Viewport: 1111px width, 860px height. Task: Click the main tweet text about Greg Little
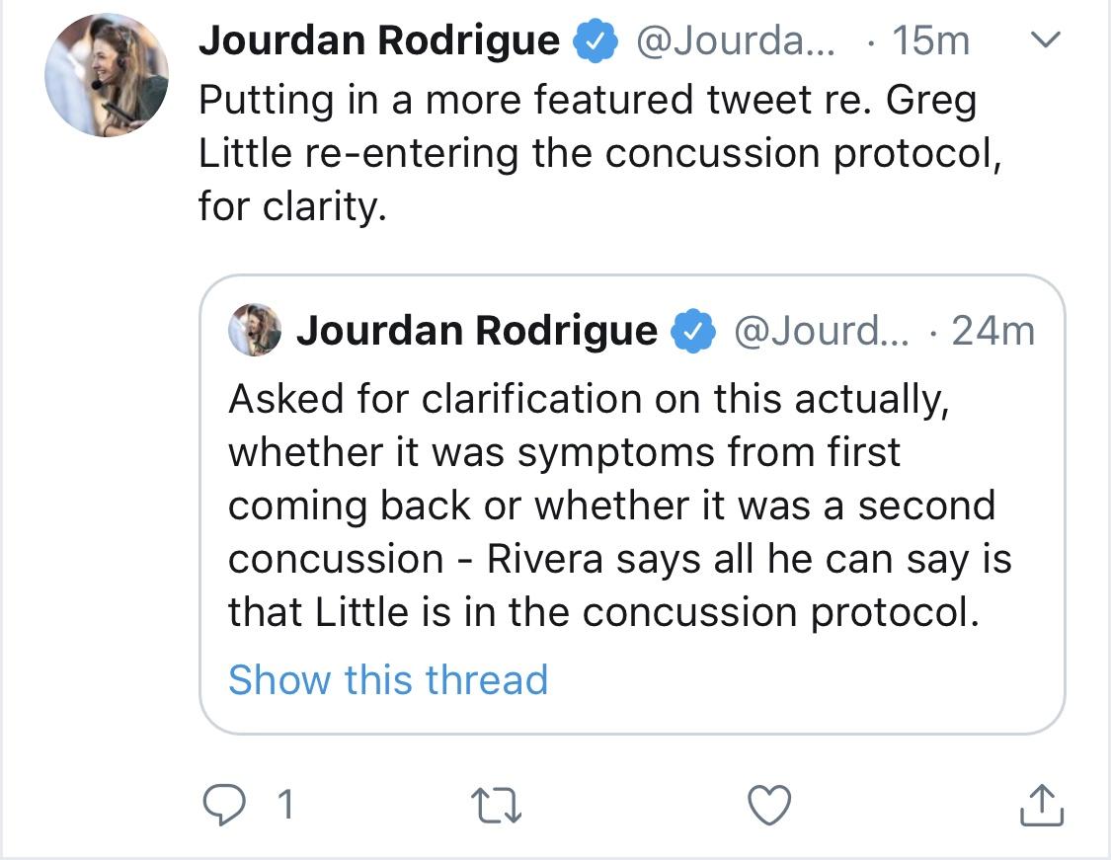click(600, 153)
